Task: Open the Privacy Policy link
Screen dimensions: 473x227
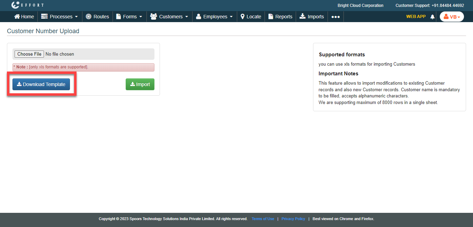Action: pyautogui.click(x=293, y=219)
